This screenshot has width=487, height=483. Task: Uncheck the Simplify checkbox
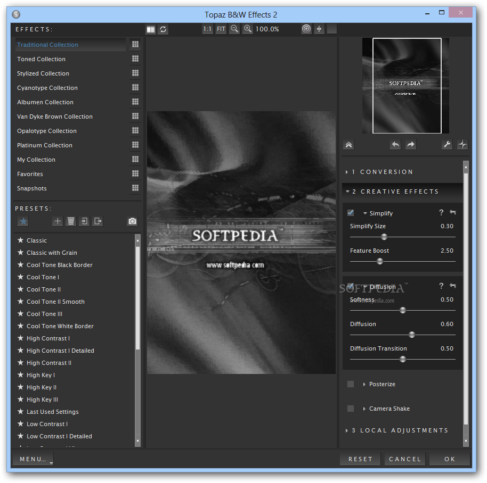point(351,213)
